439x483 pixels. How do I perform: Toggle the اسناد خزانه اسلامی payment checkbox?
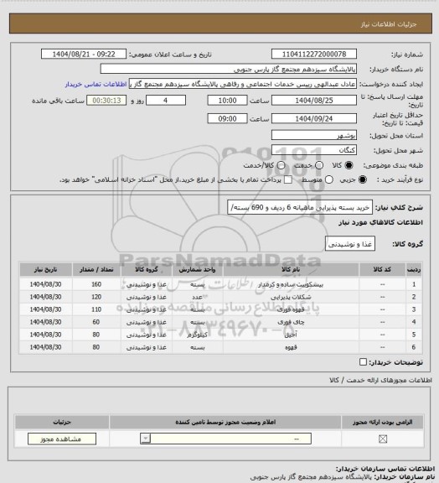(x=288, y=179)
